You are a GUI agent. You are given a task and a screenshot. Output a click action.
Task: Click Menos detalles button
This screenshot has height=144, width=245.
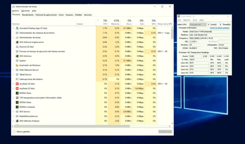21,131
